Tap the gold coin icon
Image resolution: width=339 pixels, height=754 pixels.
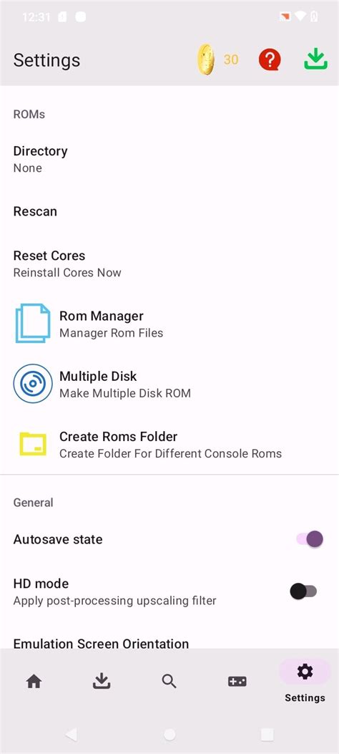206,59
